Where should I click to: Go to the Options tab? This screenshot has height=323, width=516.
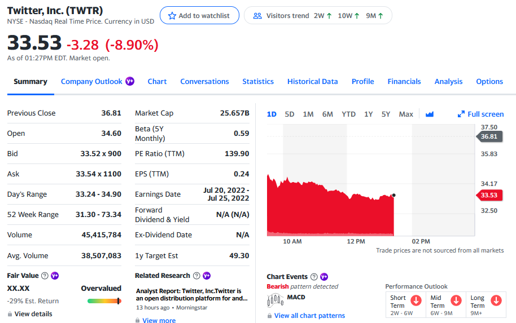point(489,82)
